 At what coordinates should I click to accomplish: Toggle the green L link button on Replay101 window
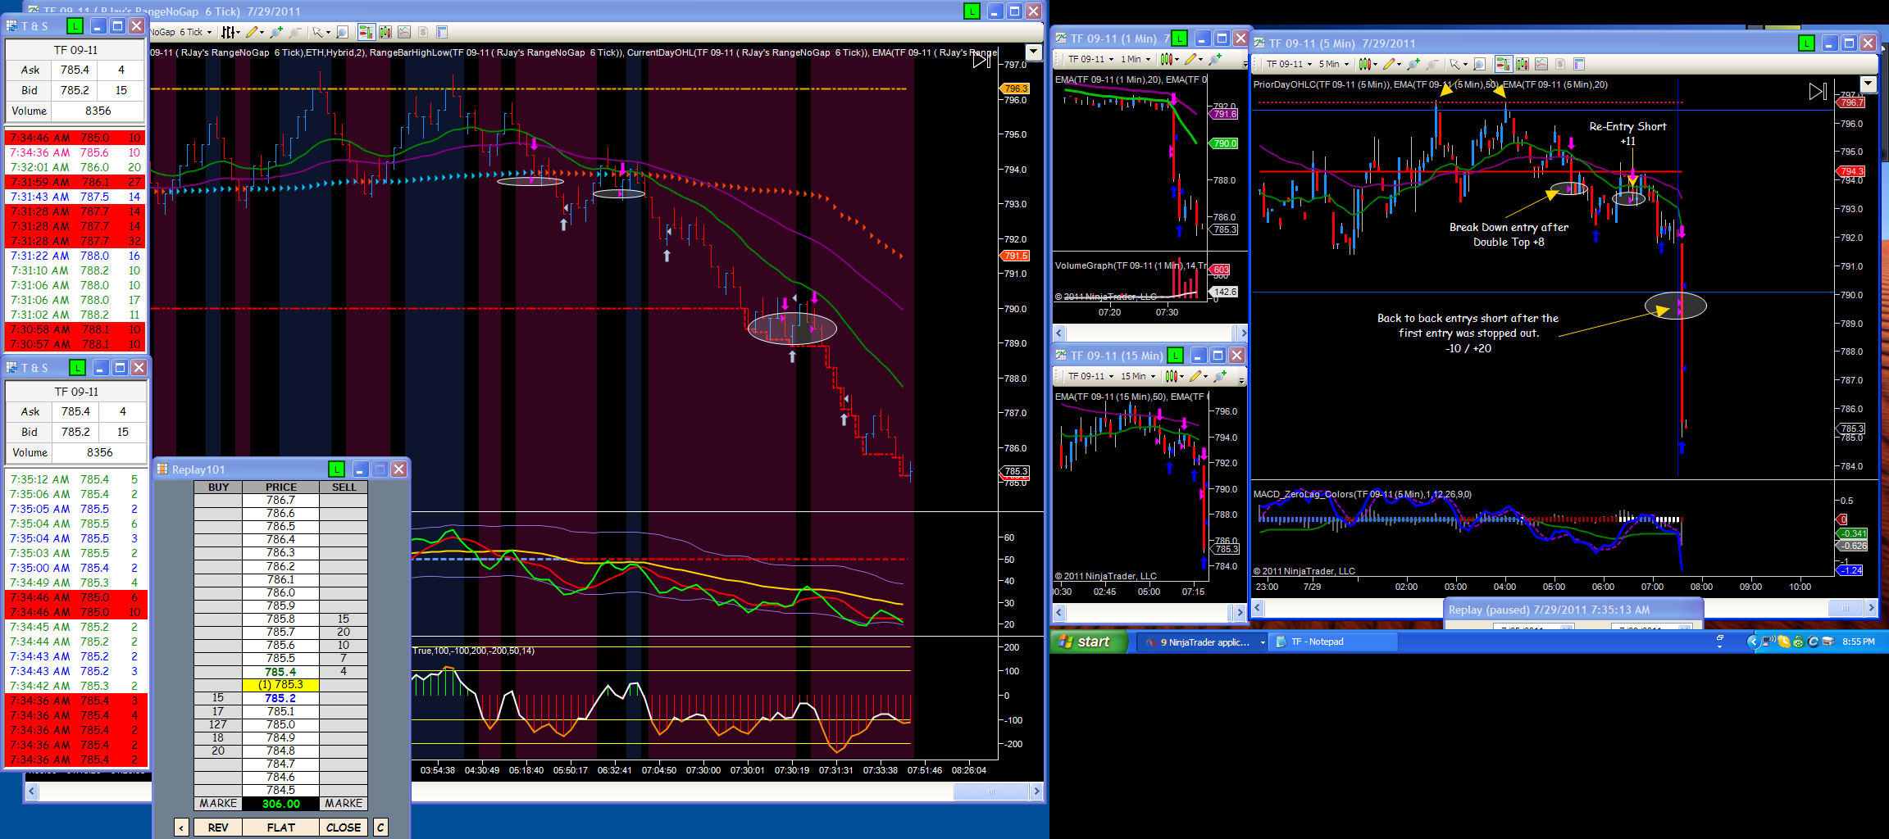tap(336, 469)
